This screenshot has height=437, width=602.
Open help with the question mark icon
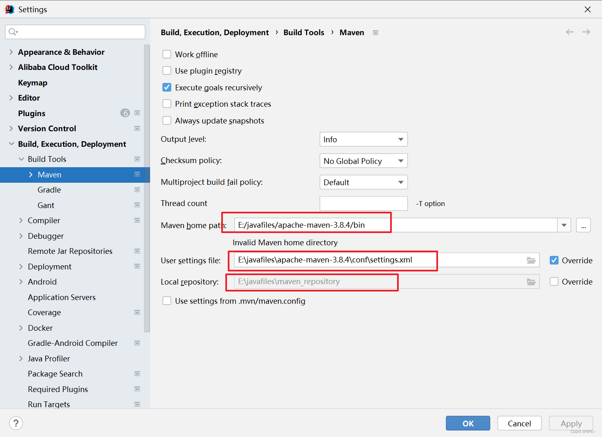[x=16, y=423]
